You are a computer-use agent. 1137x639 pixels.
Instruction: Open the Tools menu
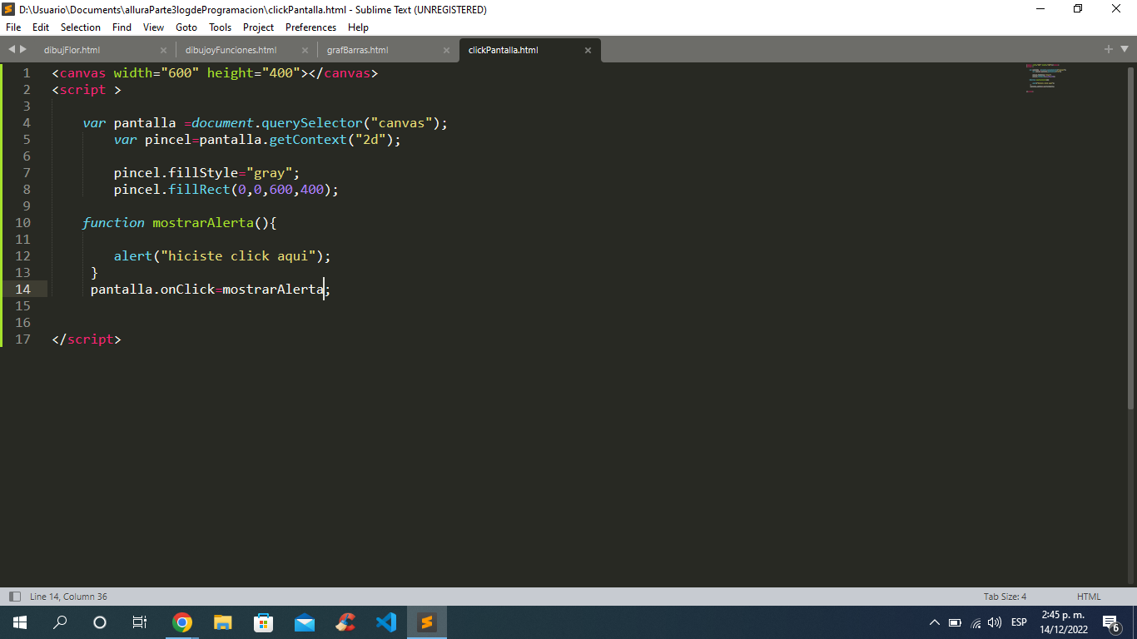point(221,27)
